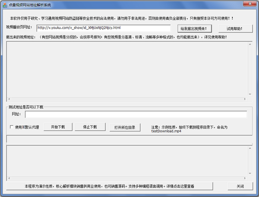
Task: Click the 测试地址是否可以下载 group title
Action: pyautogui.click(x=26, y=107)
